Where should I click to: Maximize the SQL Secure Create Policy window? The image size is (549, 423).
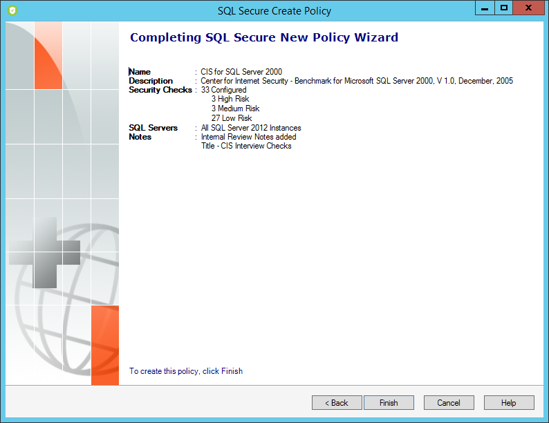point(504,8)
